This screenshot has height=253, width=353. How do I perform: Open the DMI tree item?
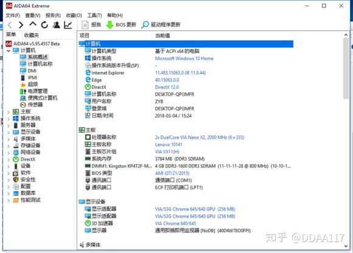point(32,71)
